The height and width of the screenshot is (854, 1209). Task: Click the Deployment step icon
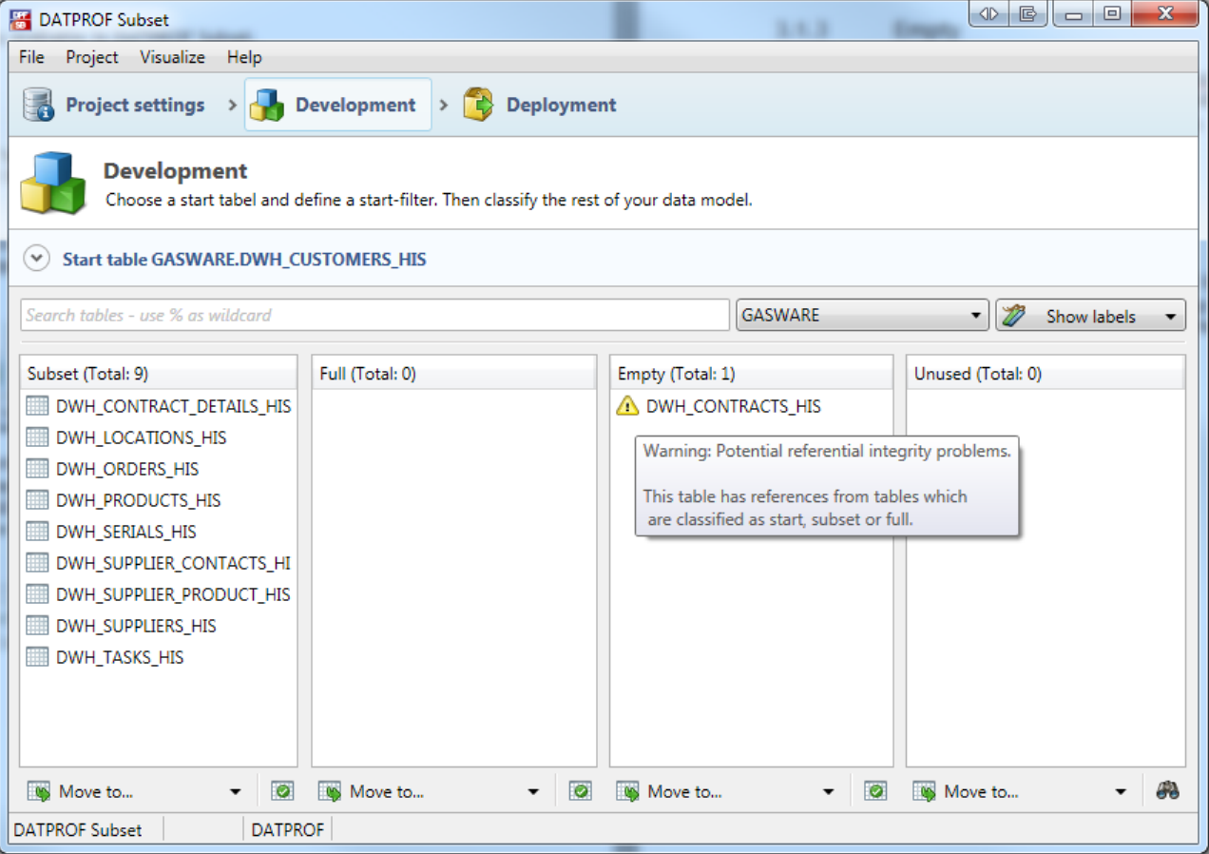(x=478, y=105)
